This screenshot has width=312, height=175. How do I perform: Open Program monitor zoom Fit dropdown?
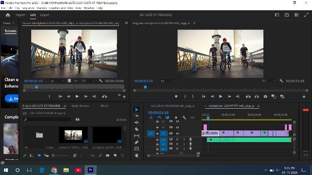pos(168,81)
